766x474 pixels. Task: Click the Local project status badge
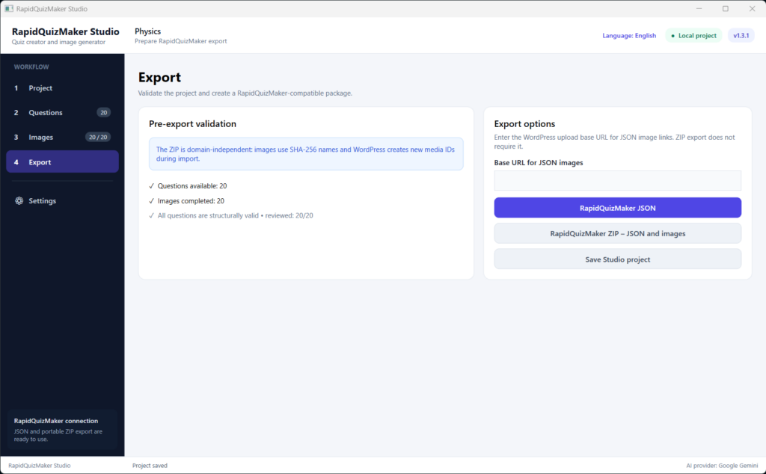pyautogui.click(x=693, y=36)
